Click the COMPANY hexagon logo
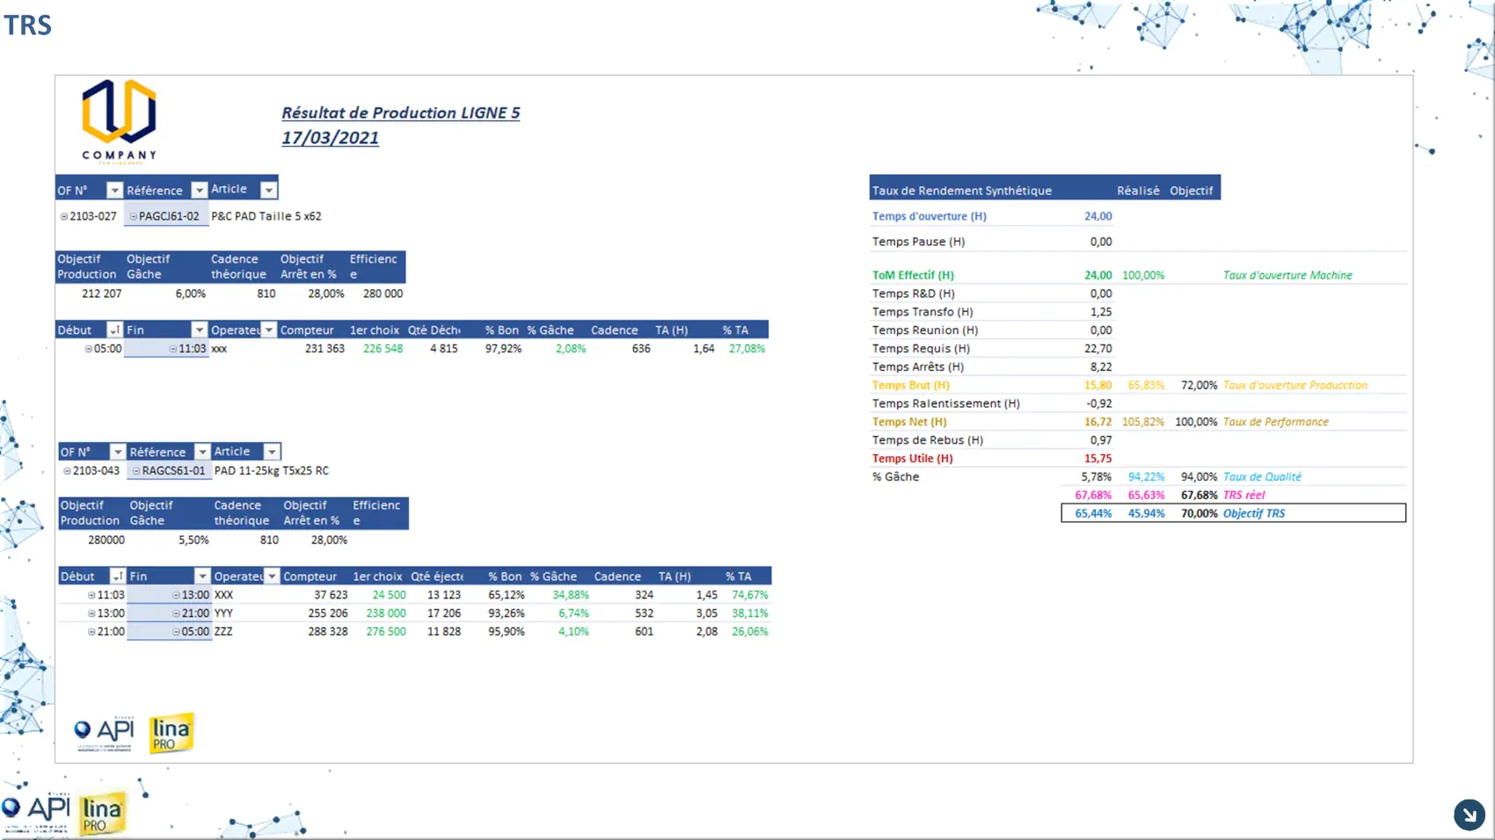The width and height of the screenshot is (1495, 840). pos(120,119)
